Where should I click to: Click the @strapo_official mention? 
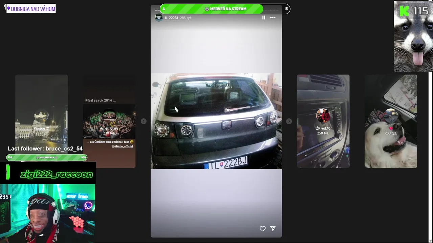pyautogui.click(x=122, y=146)
